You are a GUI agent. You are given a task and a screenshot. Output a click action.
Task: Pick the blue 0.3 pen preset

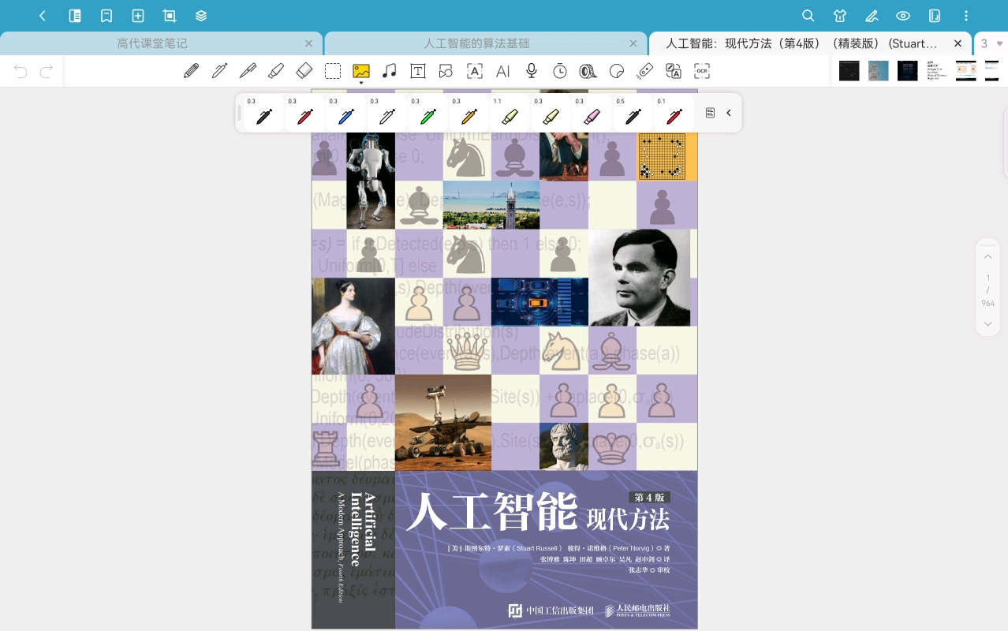[345, 113]
